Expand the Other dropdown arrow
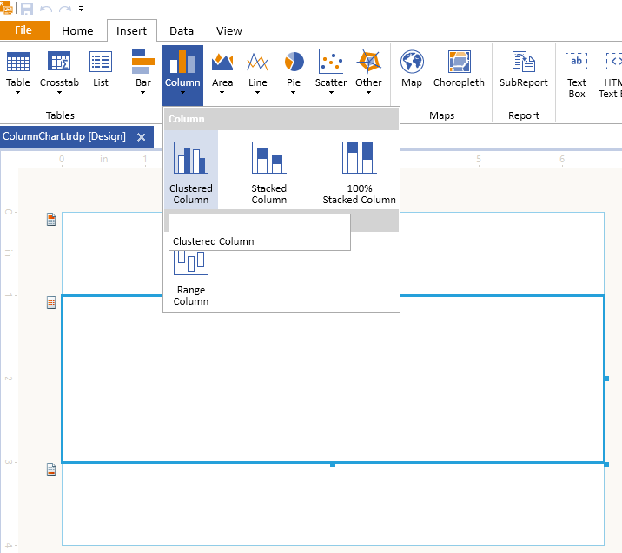This screenshot has height=553, width=622. coord(368,93)
